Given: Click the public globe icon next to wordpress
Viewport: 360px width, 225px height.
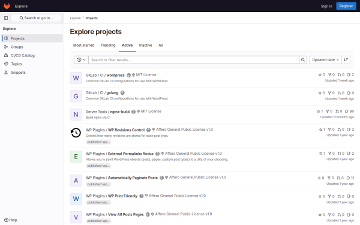Looking at the screenshot, I should point(129,76).
